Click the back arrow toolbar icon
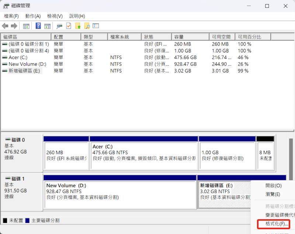This screenshot has height=234, width=295. (x=5, y=26)
